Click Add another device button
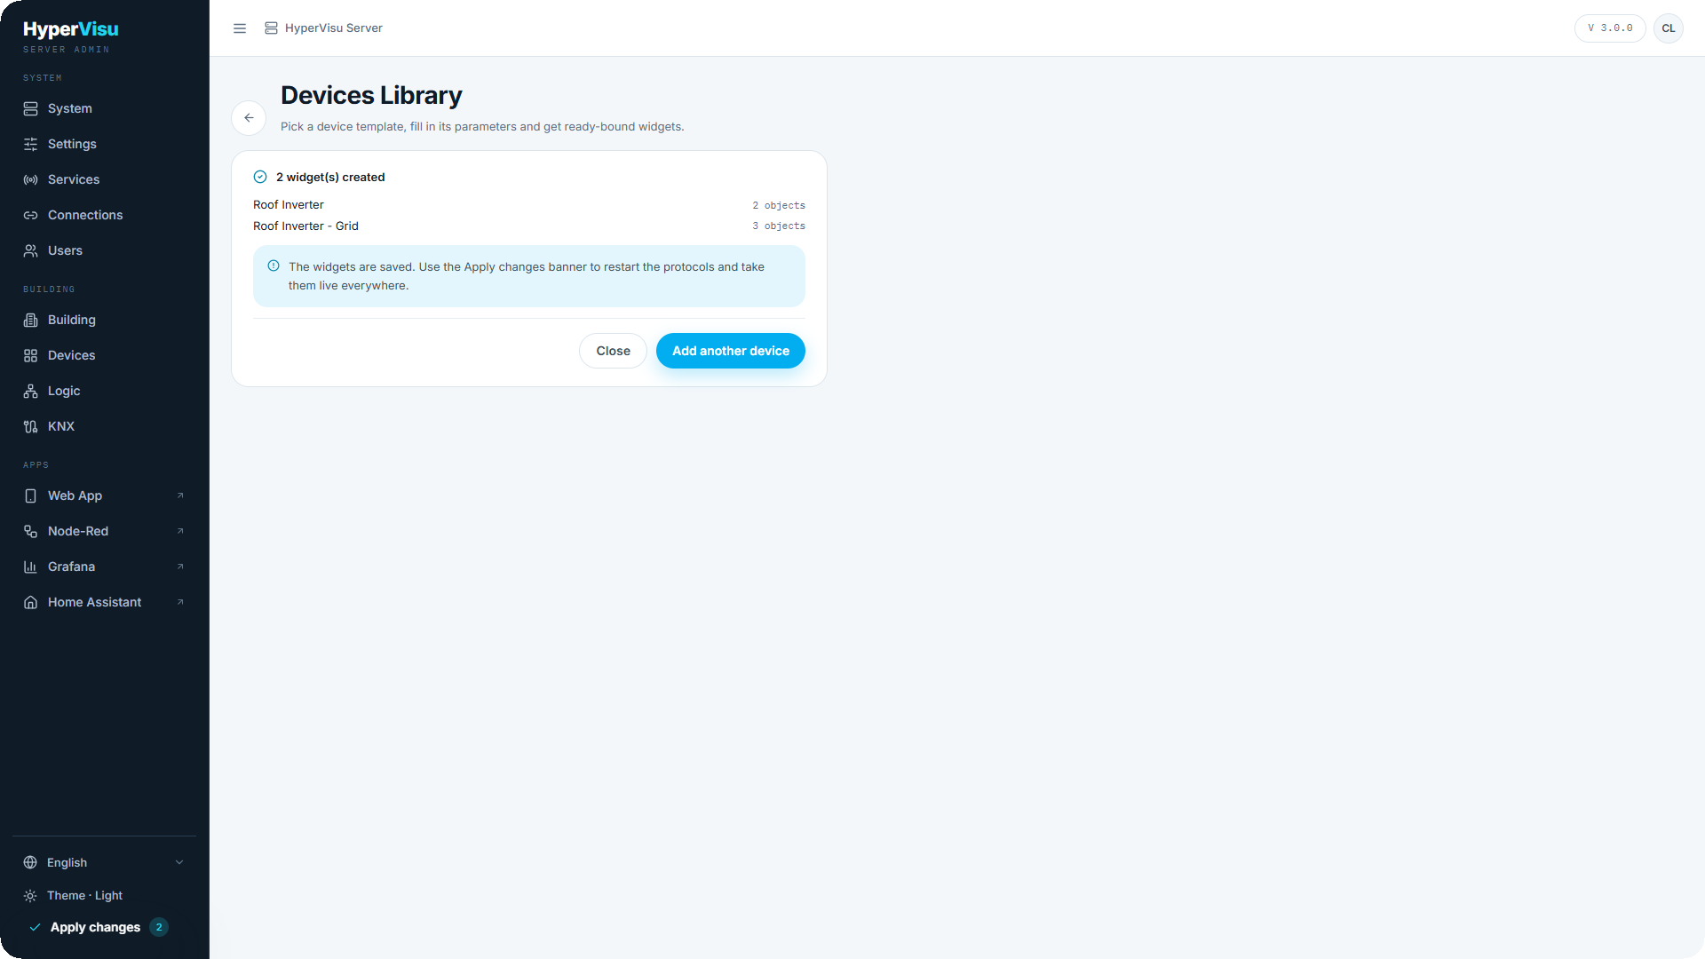The width and height of the screenshot is (1705, 959). tap(731, 351)
